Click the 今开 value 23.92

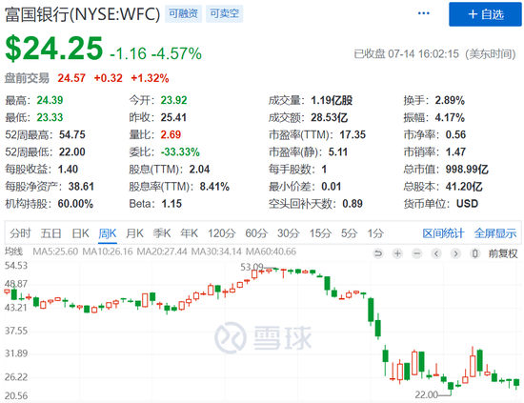point(173,100)
